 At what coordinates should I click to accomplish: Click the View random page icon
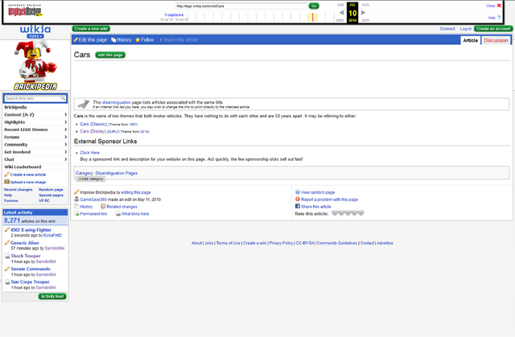coord(298,192)
